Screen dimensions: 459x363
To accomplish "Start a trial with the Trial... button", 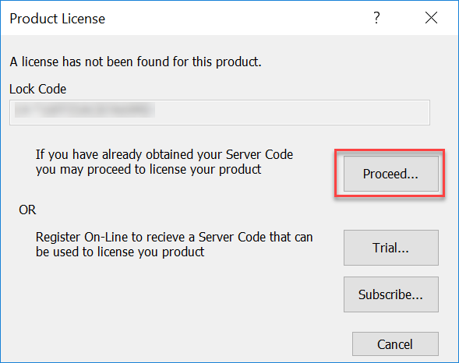I will (x=390, y=248).
